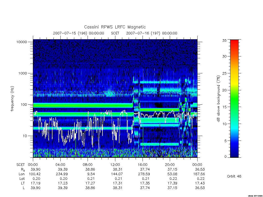Click the longitude value 53.08
The image size is (263, 197).
click(x=172, y=174)
